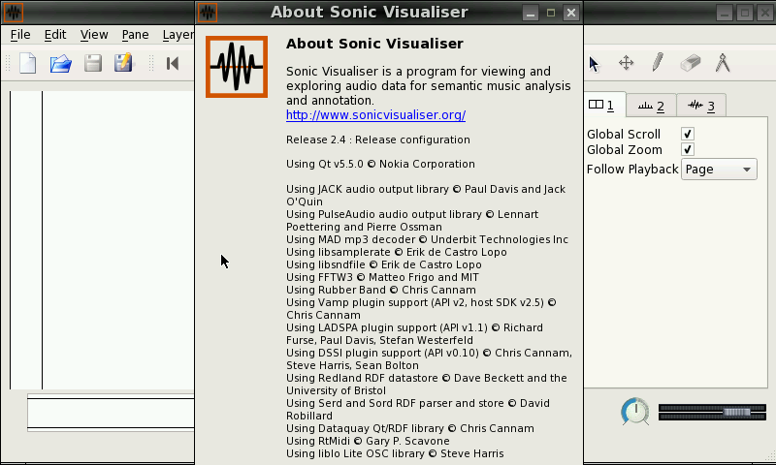This screenshot has height=465, width=776.
Task: Click the 'Using MAD mp3 decoder' line
Action: [x=427, y=239]
